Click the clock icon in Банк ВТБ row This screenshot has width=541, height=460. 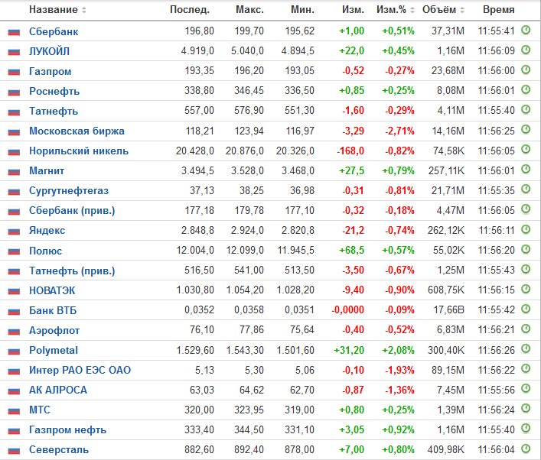pos(526,309)
